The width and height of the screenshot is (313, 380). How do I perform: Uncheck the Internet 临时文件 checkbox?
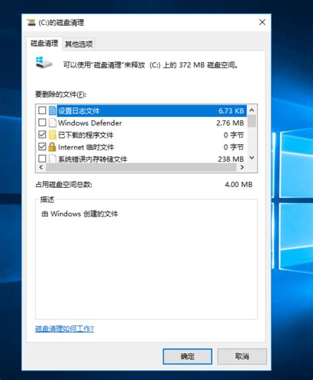pos(42,147)
